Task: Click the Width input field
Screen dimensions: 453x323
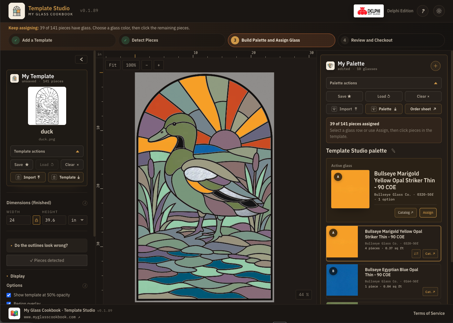Action: tap(18, 220)
